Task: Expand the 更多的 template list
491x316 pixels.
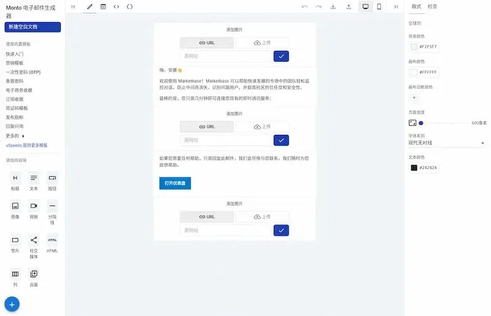Action: click(x=15, y=136)
